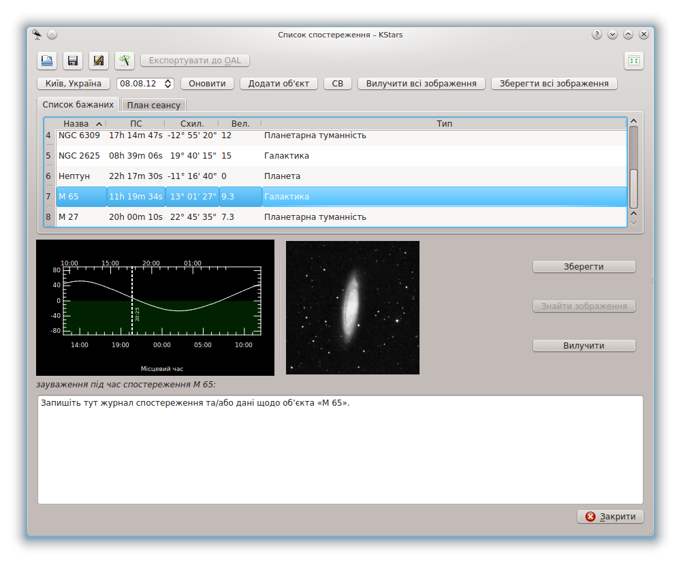Click the KStars telescope icon in title bar
Viewport: 681px width, 563px height.
37,35
